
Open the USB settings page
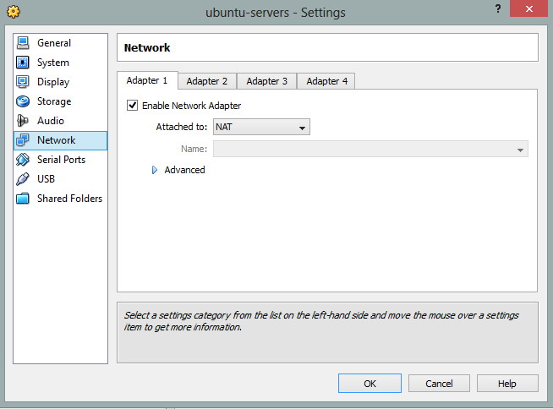[60, 179]
